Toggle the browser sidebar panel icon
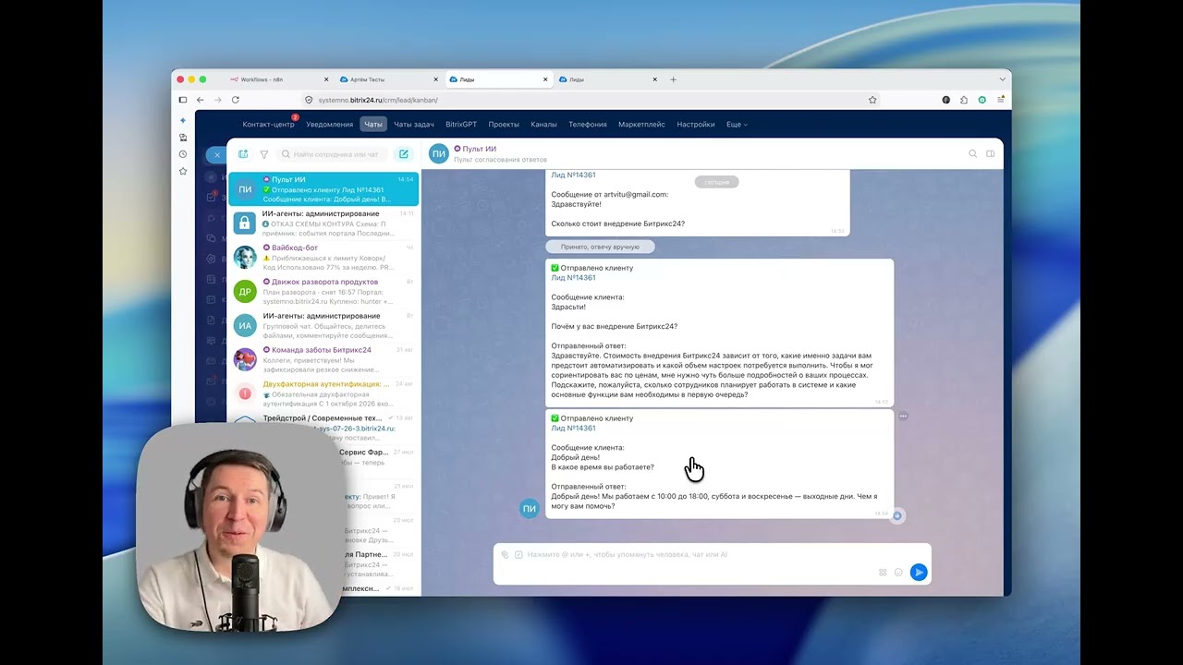This screenshot has width=1183, height=665. click(x=183, y=100)
